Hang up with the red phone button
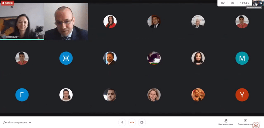The image size is (264, 128). click(x=132, y=122)
